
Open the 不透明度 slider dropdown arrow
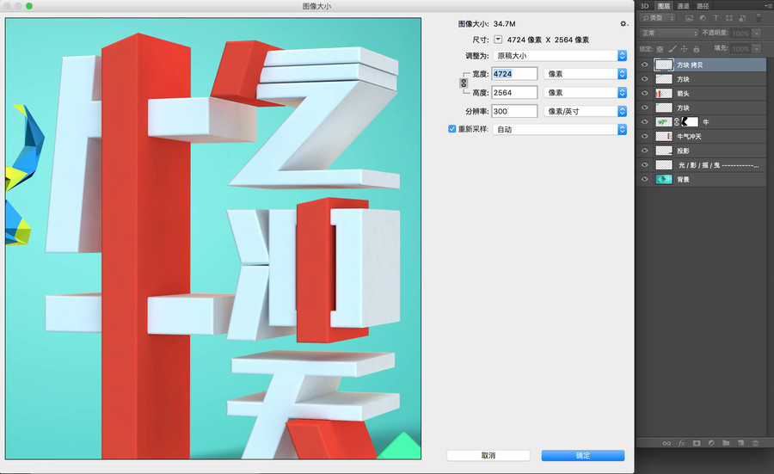tap(757, 33)
